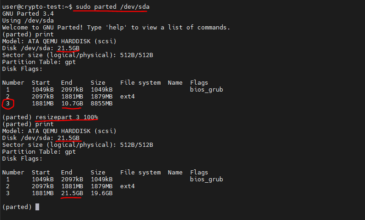Click the "File system" header in the first table

click(x=140, y=83)
